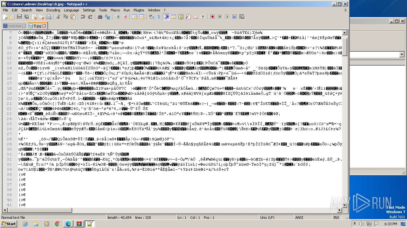Launch Internet Explorer from taskbar
407x228 pixels.
25,224
